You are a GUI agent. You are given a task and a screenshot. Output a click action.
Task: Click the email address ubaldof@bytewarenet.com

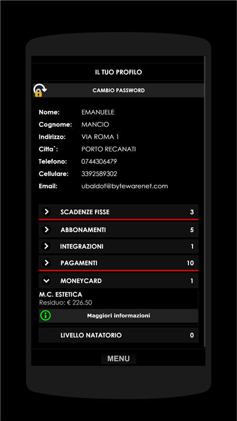point(125,186)
